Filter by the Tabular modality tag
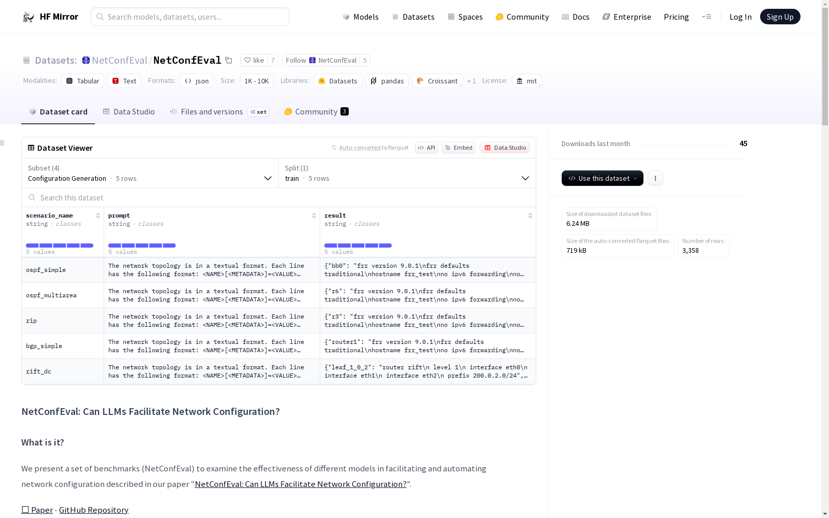 83,81
